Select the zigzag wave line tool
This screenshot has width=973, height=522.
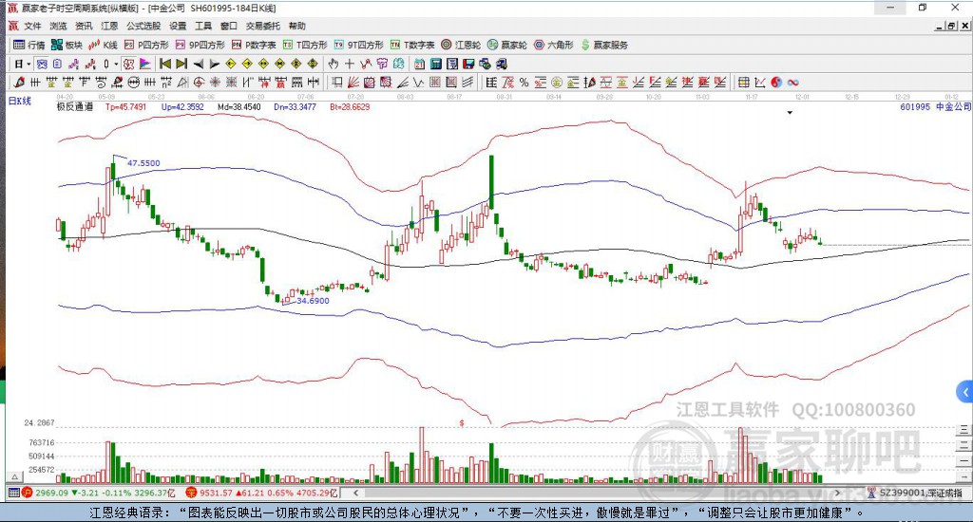tap(419, 83)
